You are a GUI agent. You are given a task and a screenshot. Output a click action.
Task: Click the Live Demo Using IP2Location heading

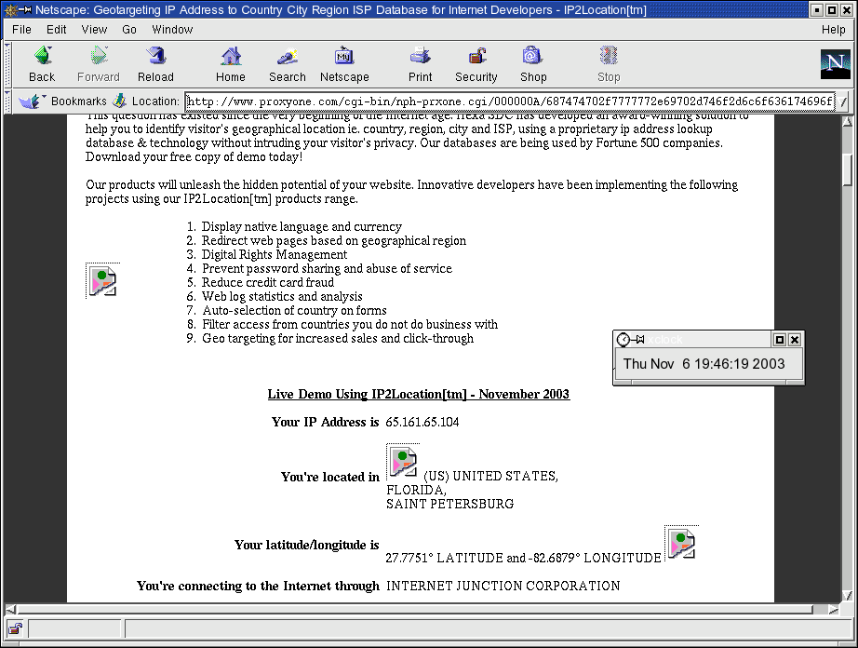click(x=419, y=394)
